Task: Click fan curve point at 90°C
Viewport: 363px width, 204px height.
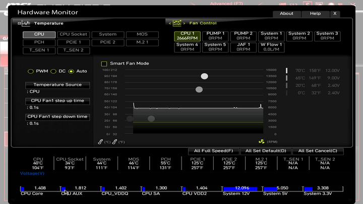Action: [204, 77]
